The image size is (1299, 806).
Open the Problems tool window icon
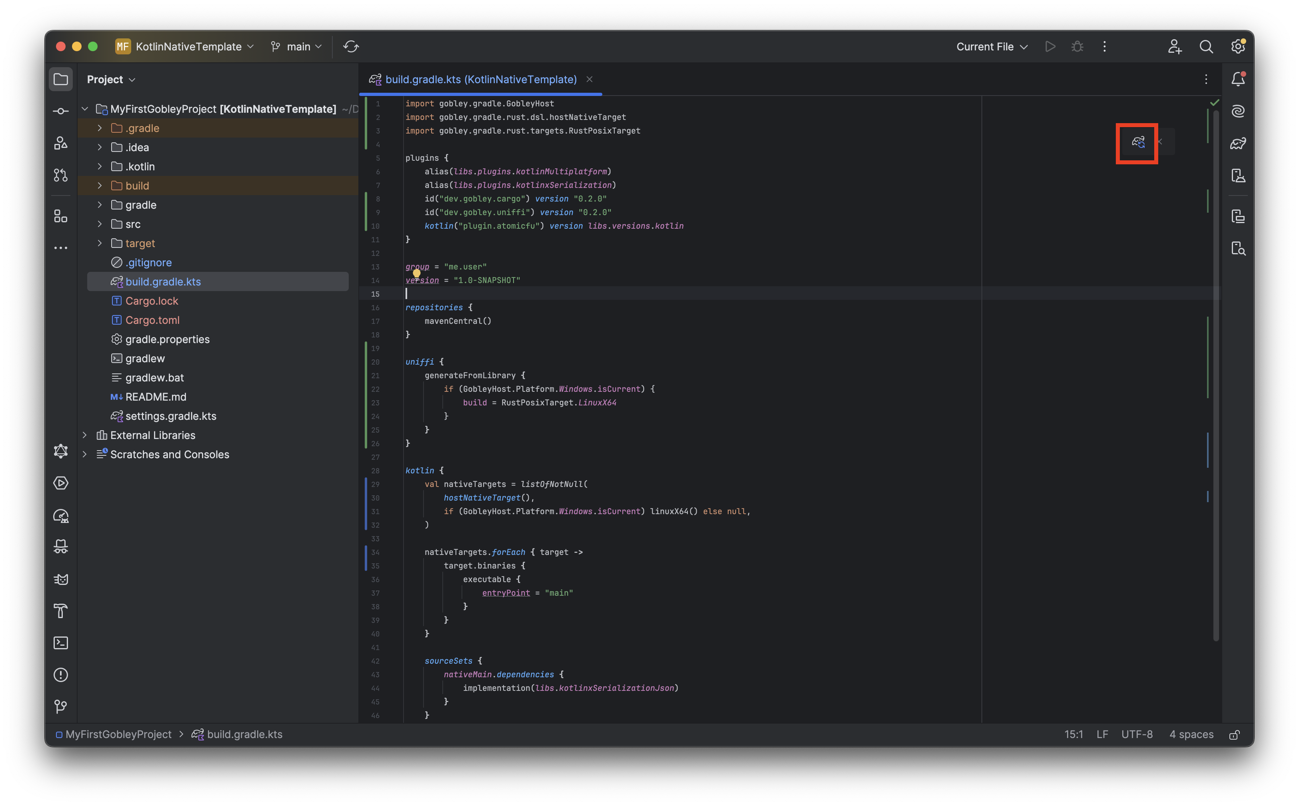coord(61,675)
